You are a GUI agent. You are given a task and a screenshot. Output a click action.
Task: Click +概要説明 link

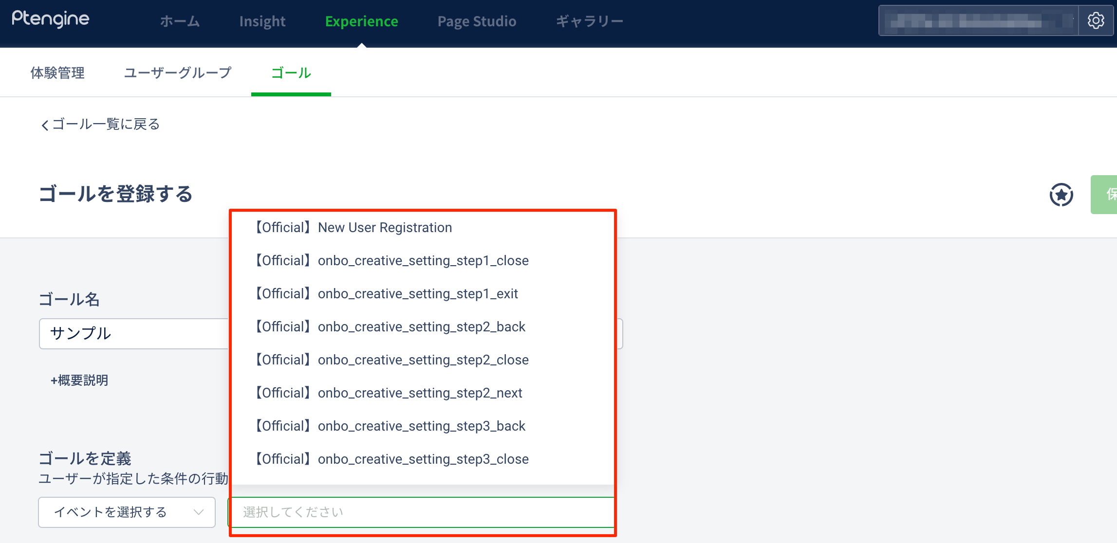[x=79, y=380]
